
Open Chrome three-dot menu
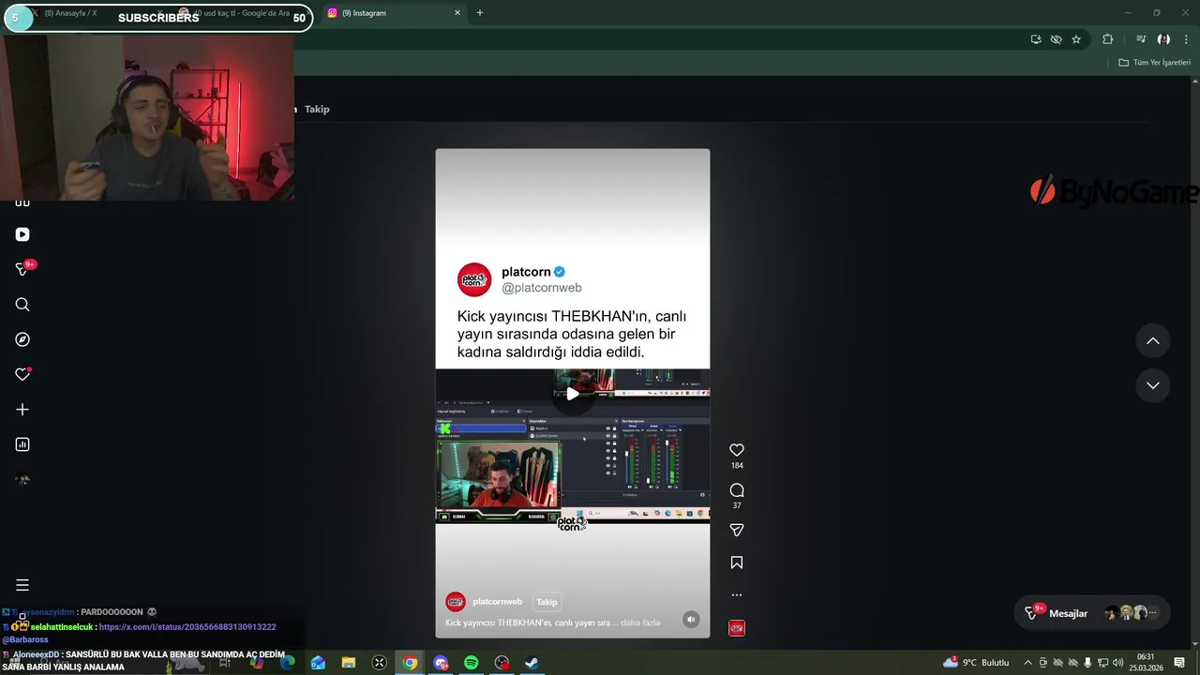(1186, 39)
